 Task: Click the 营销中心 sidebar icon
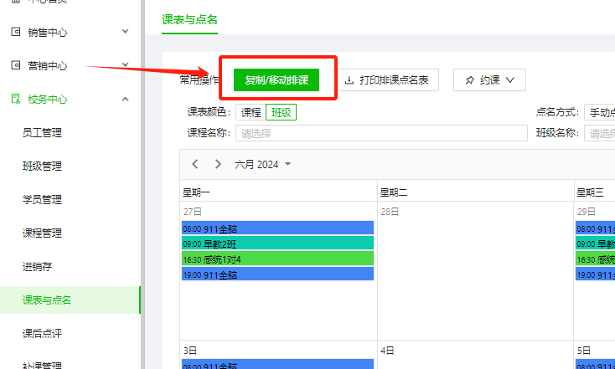tap(15, 66)
